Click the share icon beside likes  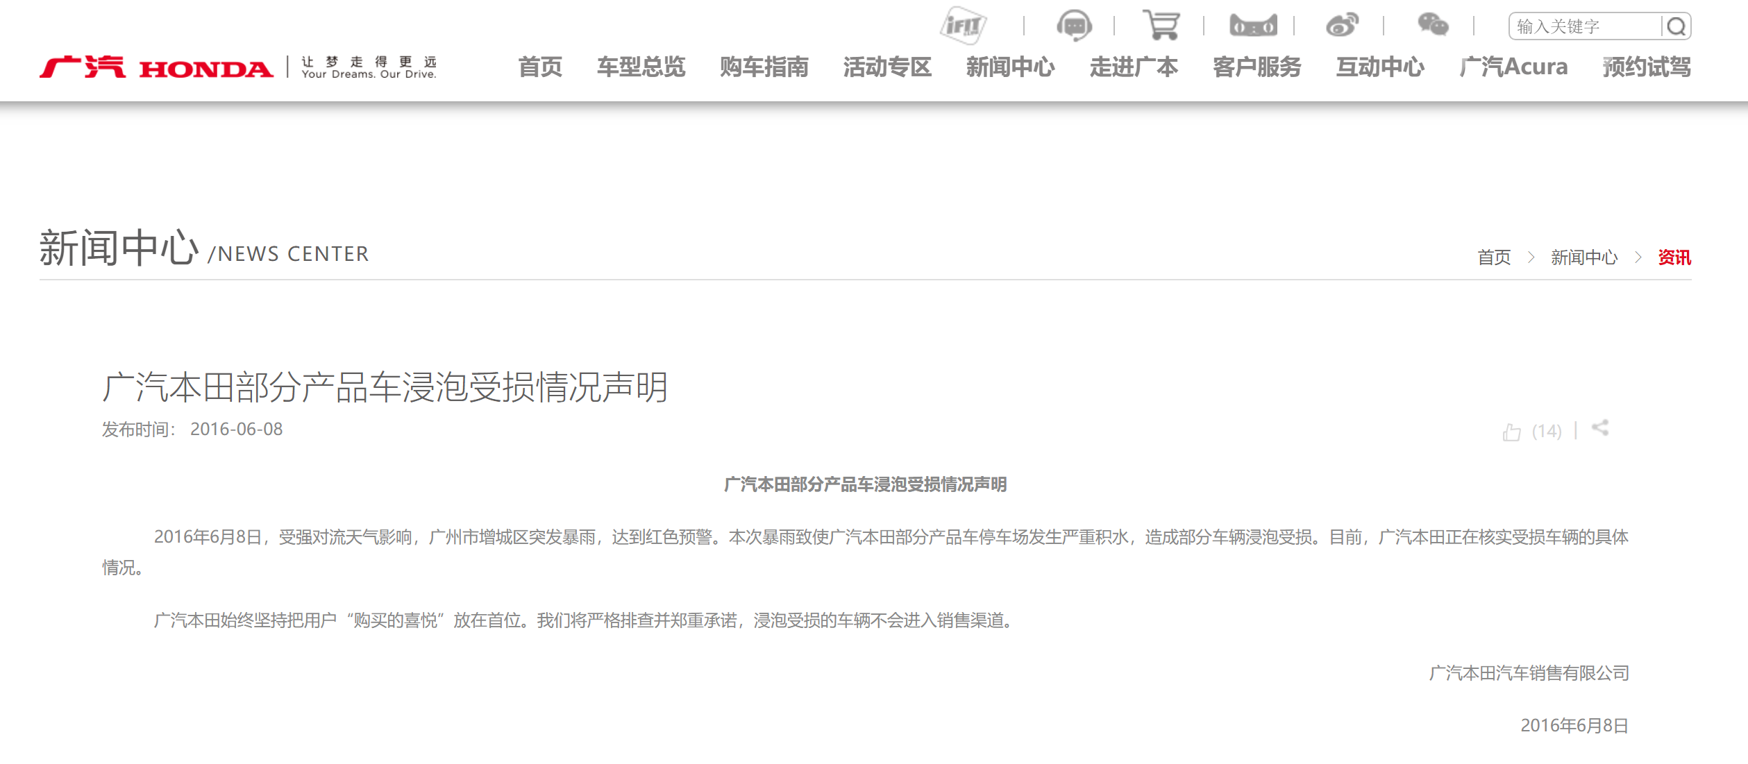[x=1600, y=428]
